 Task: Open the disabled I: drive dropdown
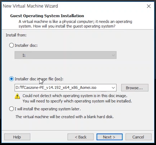pos(66,55)
